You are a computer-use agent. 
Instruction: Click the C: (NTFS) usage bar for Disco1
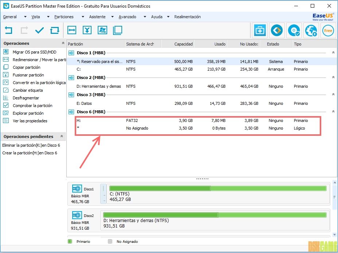tap(218, 188)
